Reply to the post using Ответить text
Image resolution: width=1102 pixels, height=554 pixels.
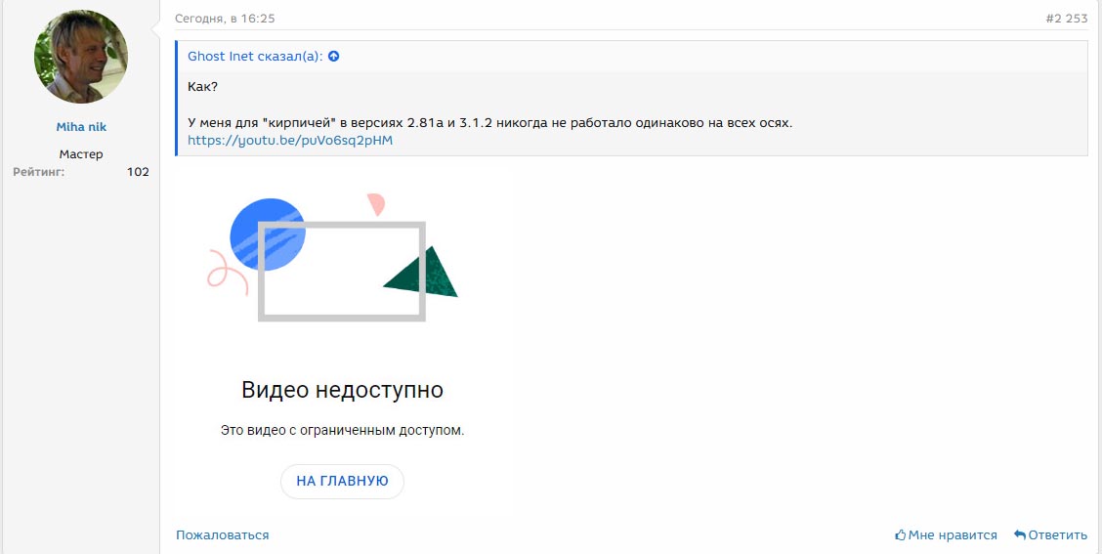(1057, 535)
